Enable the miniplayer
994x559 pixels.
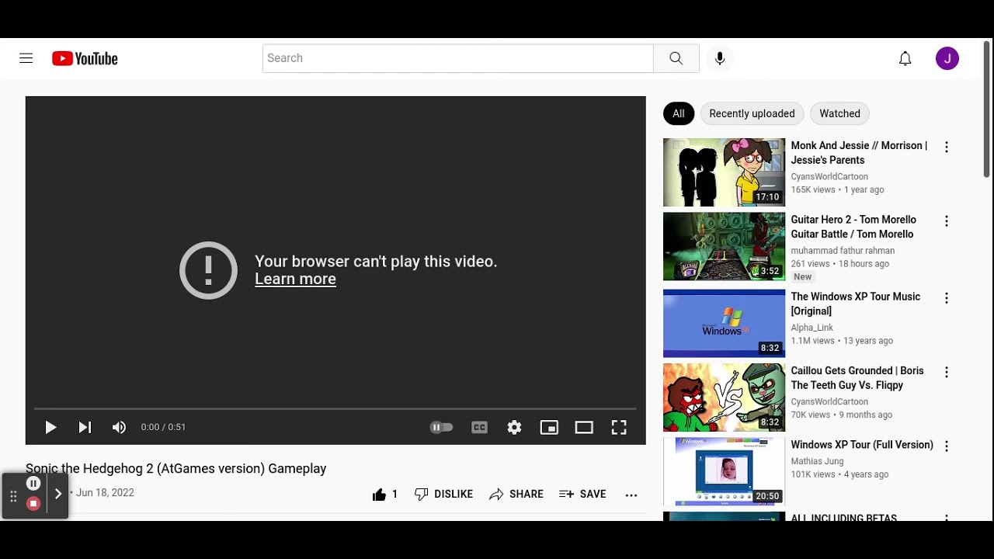[x=549, y=427]
